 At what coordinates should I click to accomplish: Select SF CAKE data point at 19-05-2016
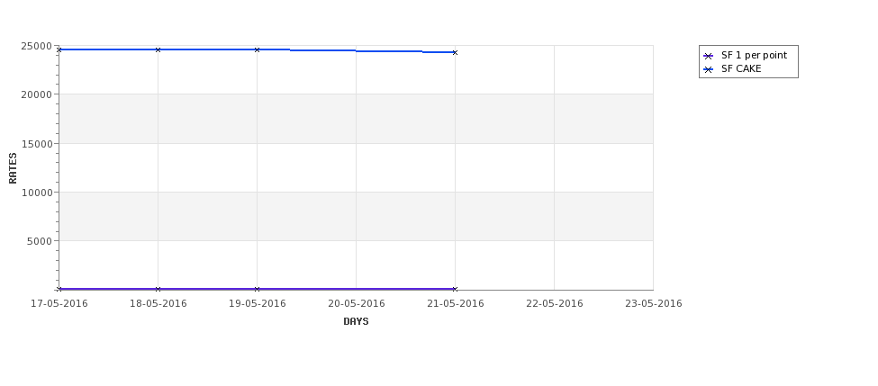(x=257, y=49)
